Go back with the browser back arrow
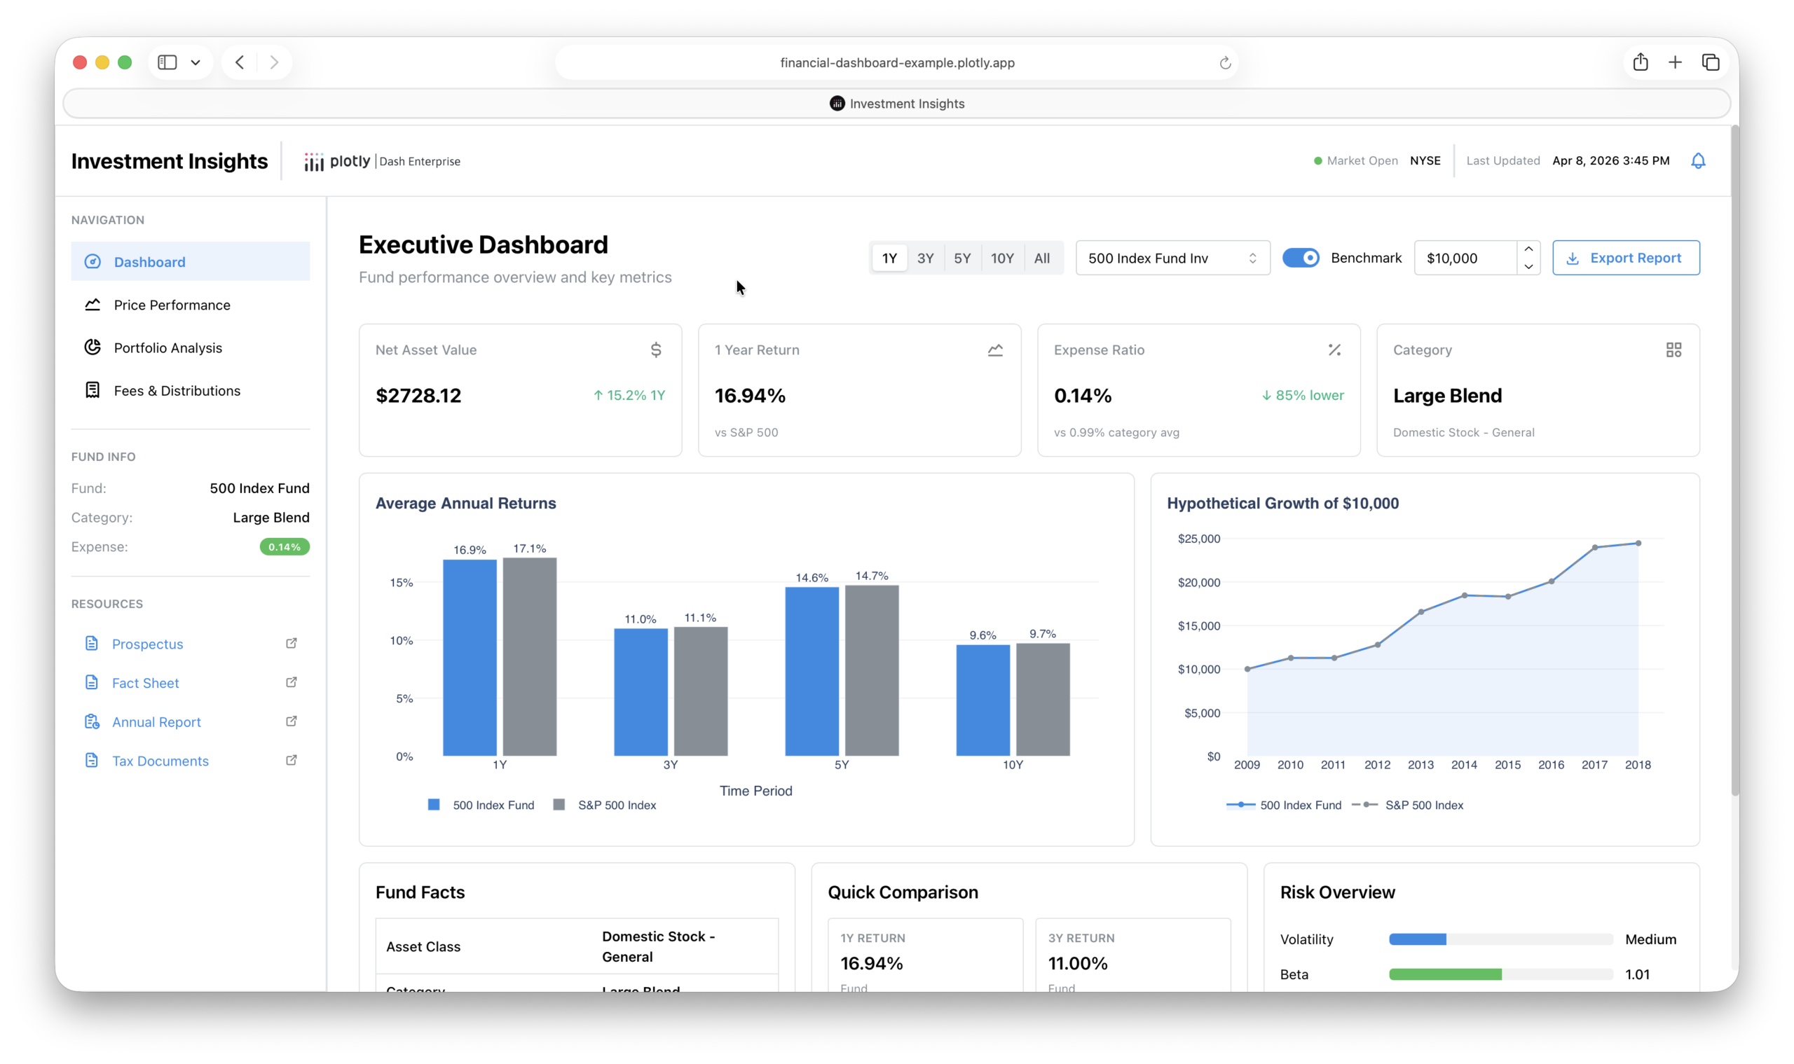This screenshot has width=1794, height=1064. 240,62
